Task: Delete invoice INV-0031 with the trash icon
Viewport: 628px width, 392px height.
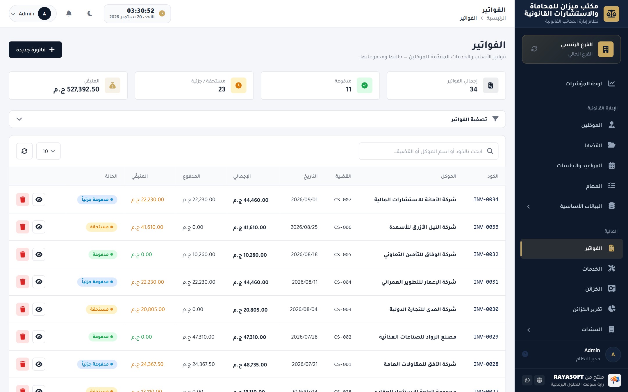Action: pyautogui.click(x=23, y=282)
